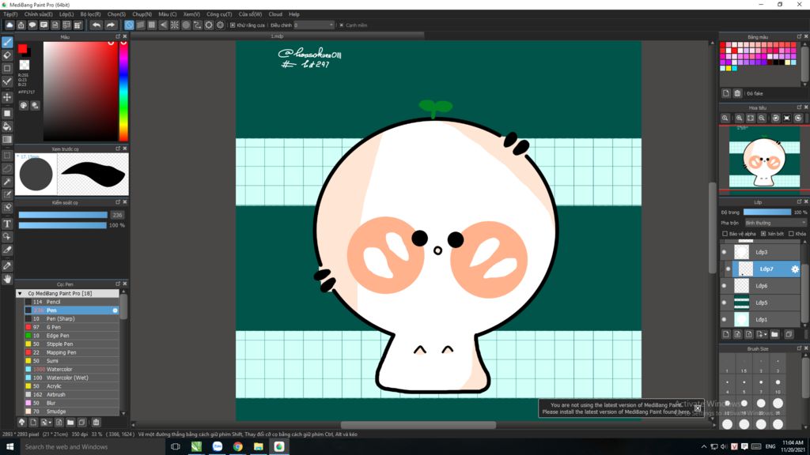Viewport: 810px width, 455px height.
Task: Select the G Pen brush
Action: point(72,327)
